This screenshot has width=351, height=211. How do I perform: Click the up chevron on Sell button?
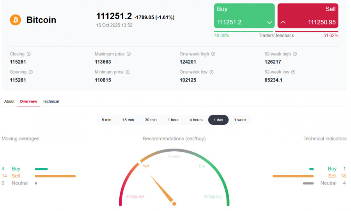point(283,23)
